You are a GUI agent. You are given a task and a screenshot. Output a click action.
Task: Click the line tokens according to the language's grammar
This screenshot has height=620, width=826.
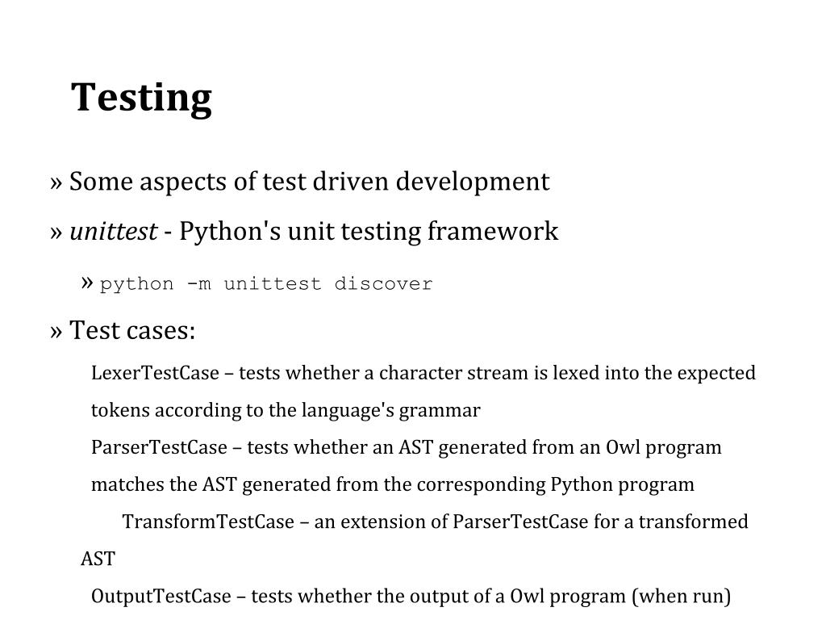pos(286,410)
